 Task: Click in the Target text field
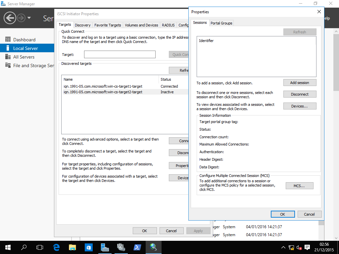(x=120, y=55)
